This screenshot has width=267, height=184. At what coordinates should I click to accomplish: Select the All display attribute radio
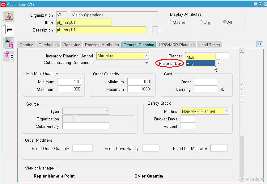[x=225, y=22]
